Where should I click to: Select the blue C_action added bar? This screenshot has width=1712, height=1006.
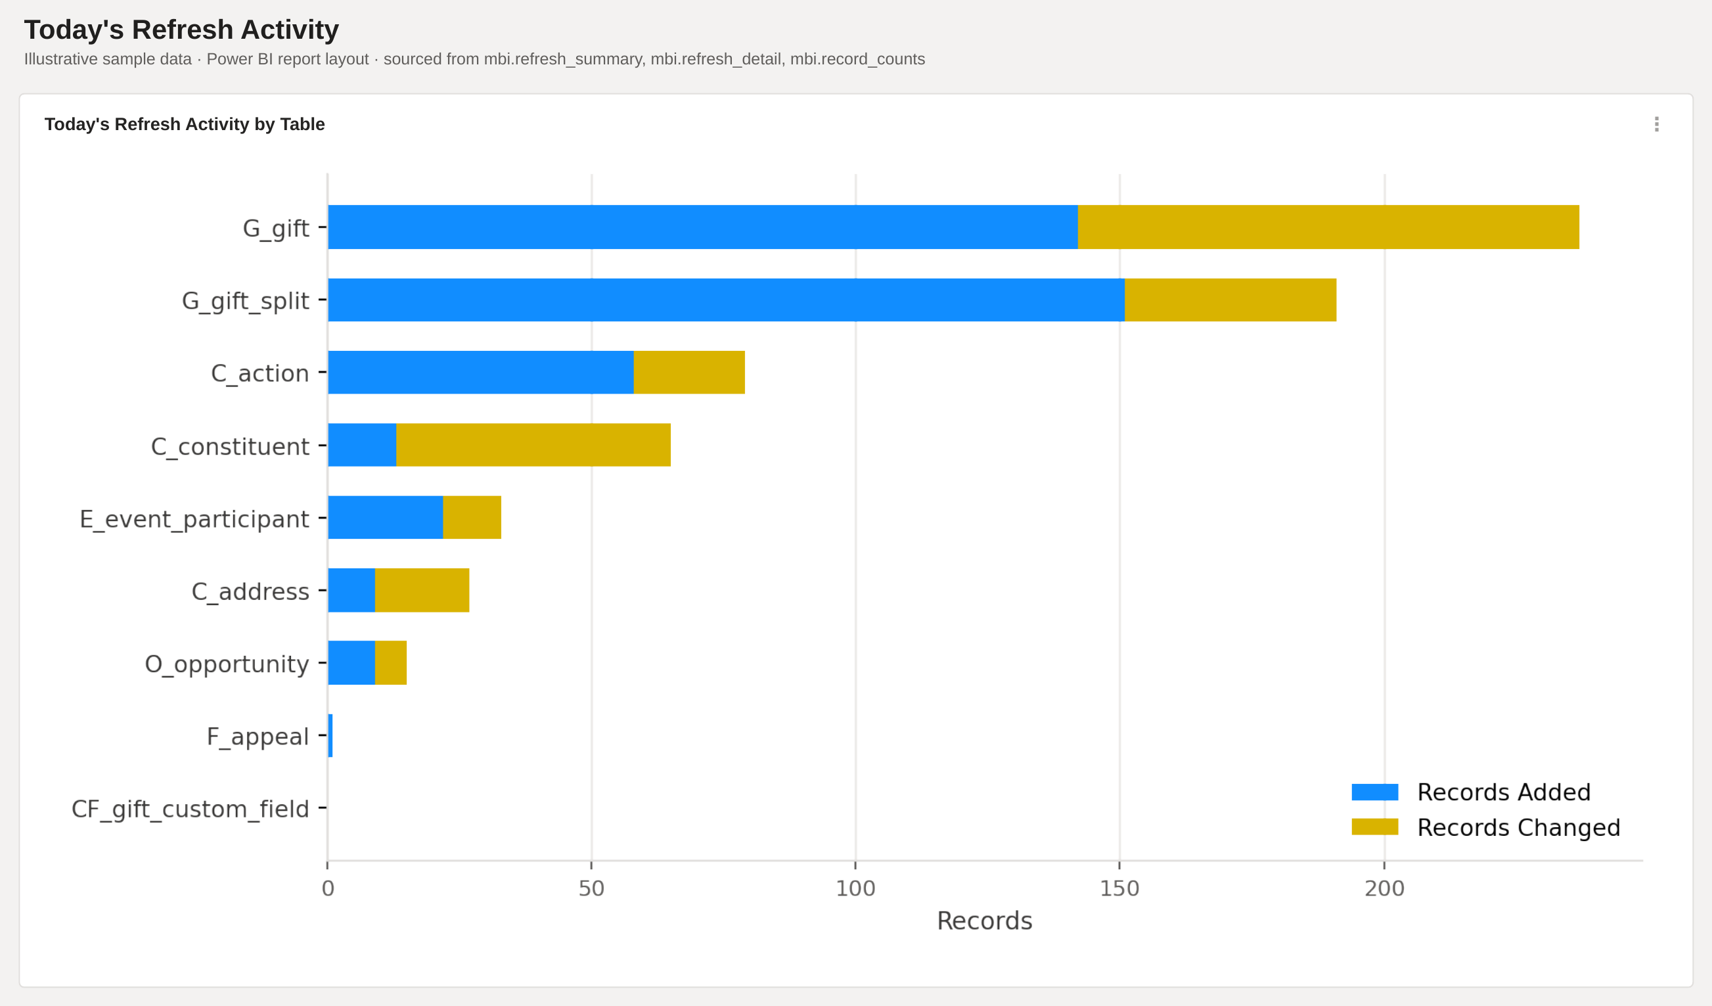pos(481,373)
